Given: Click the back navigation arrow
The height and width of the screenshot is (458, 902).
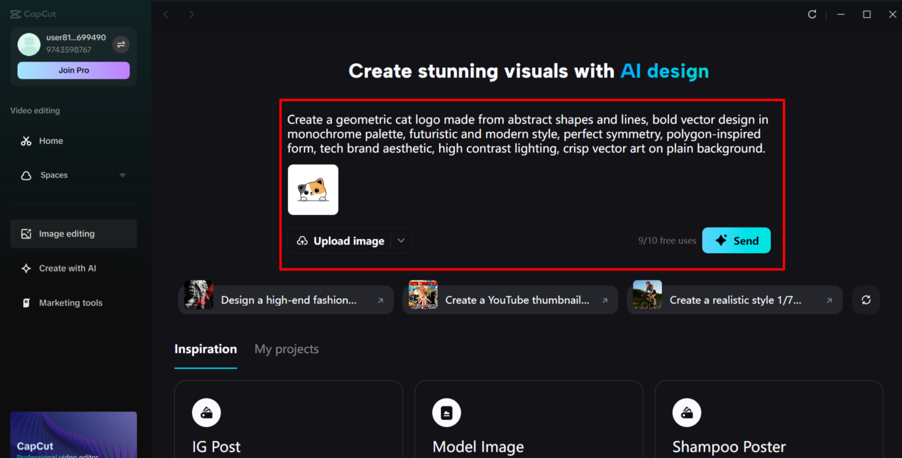Looking at the screenshot, I should [166, 14].
